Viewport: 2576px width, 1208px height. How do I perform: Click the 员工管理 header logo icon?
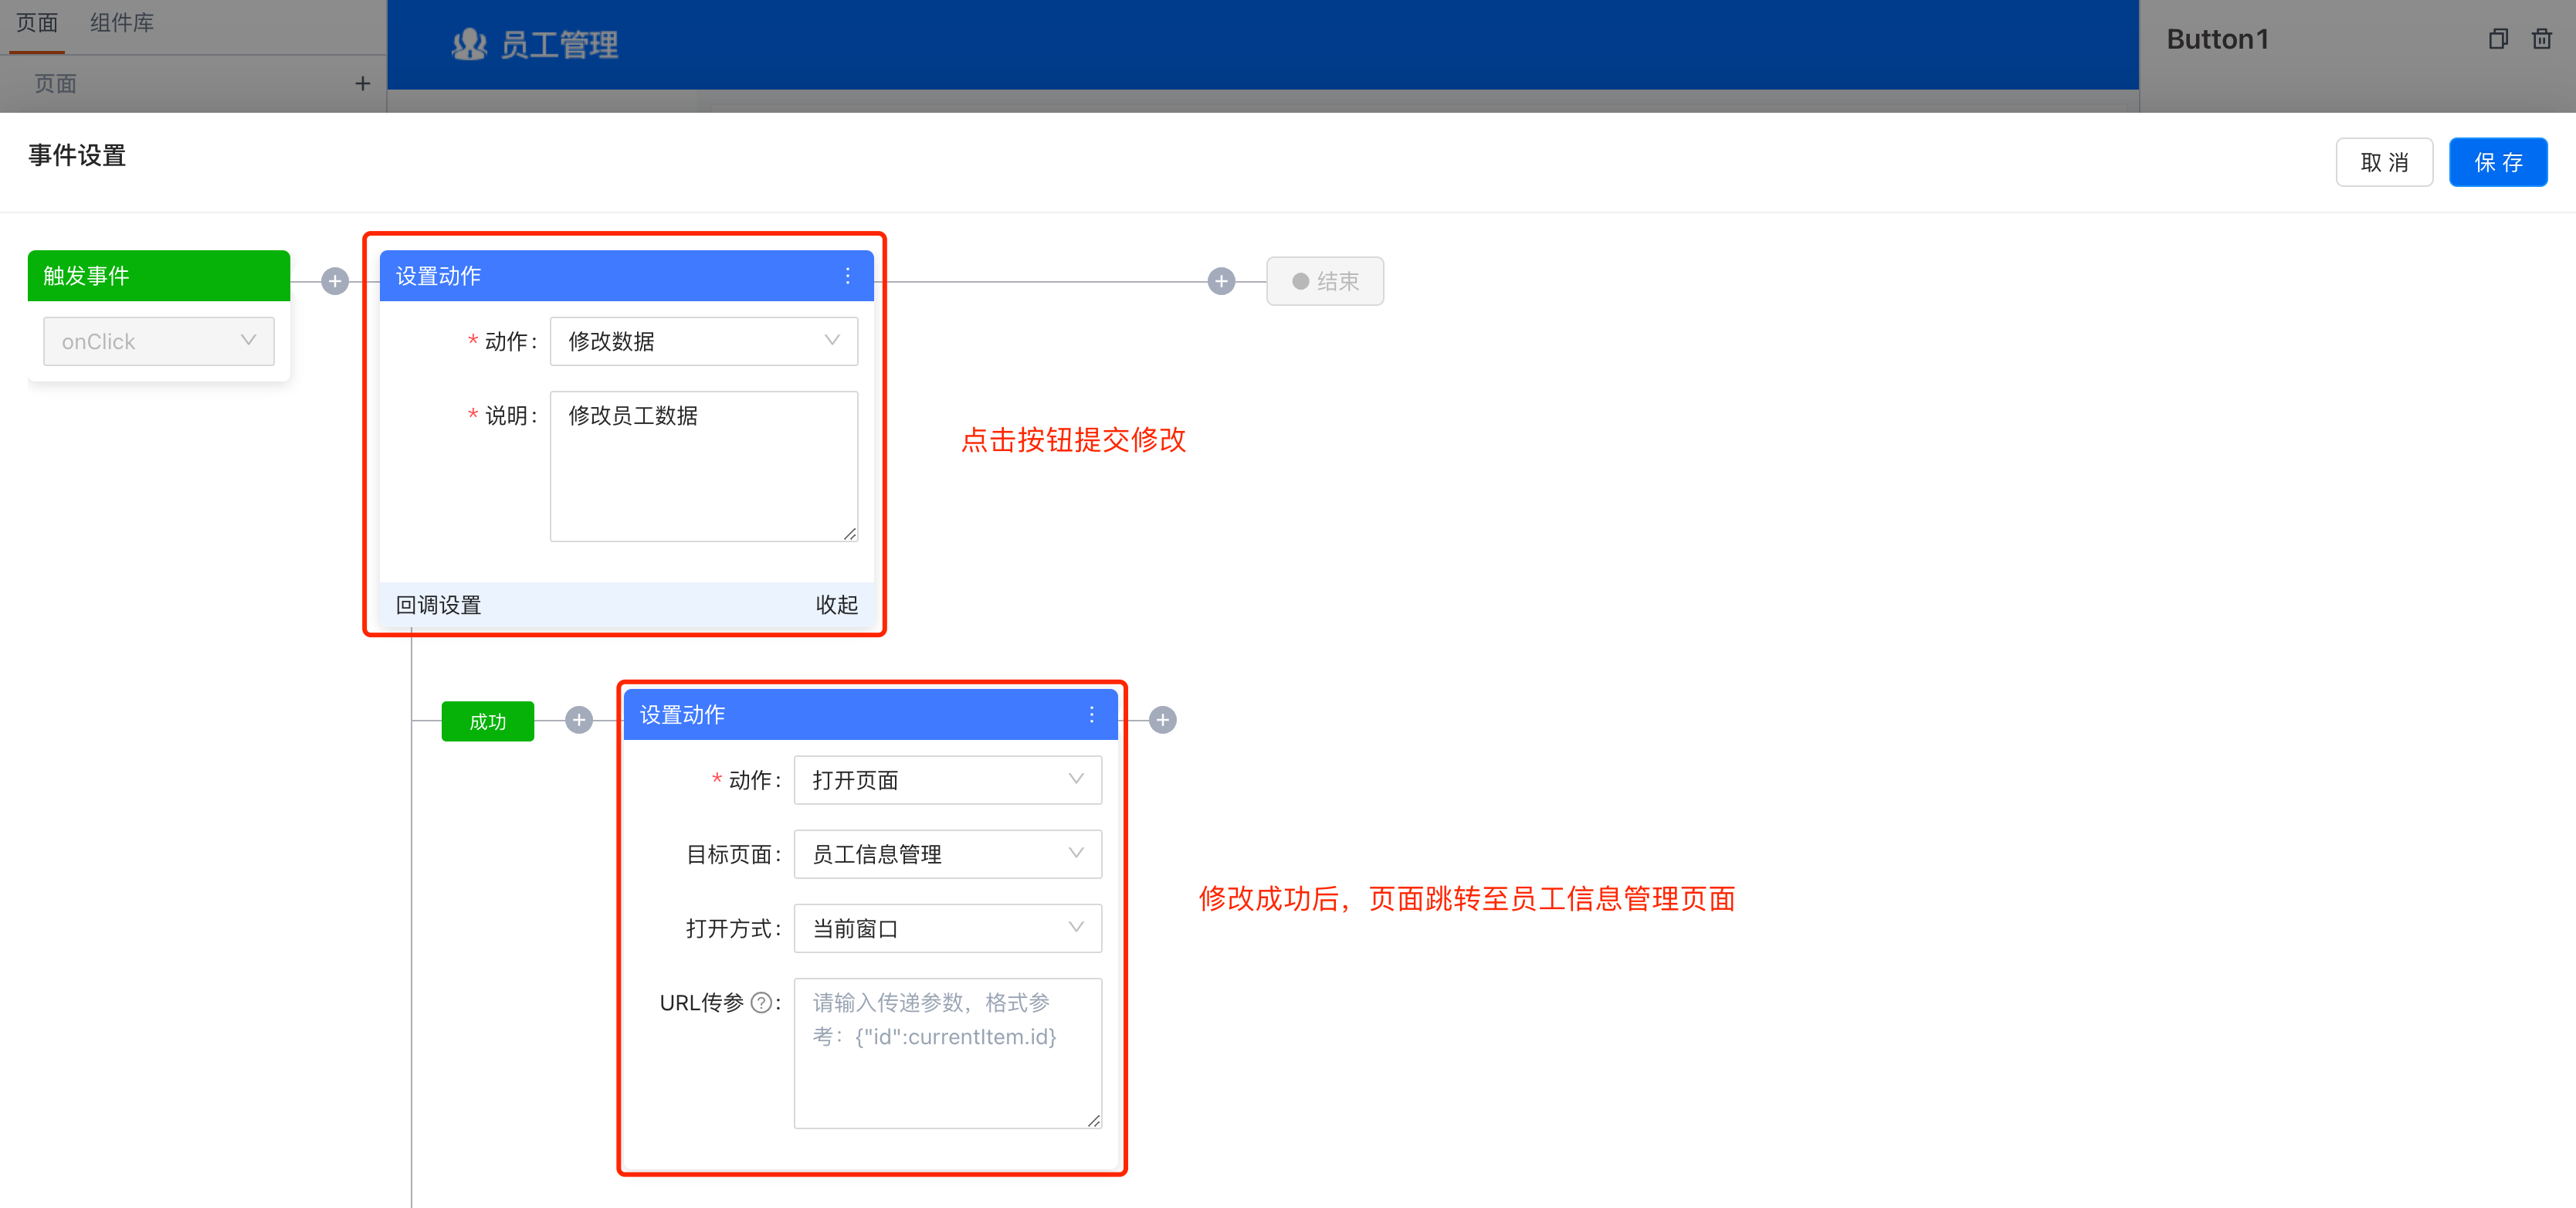[x=469, y=44]
